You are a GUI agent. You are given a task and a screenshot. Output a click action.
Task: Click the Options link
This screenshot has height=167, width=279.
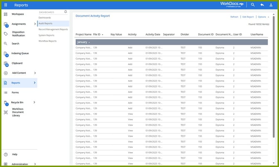pos(262,17)
